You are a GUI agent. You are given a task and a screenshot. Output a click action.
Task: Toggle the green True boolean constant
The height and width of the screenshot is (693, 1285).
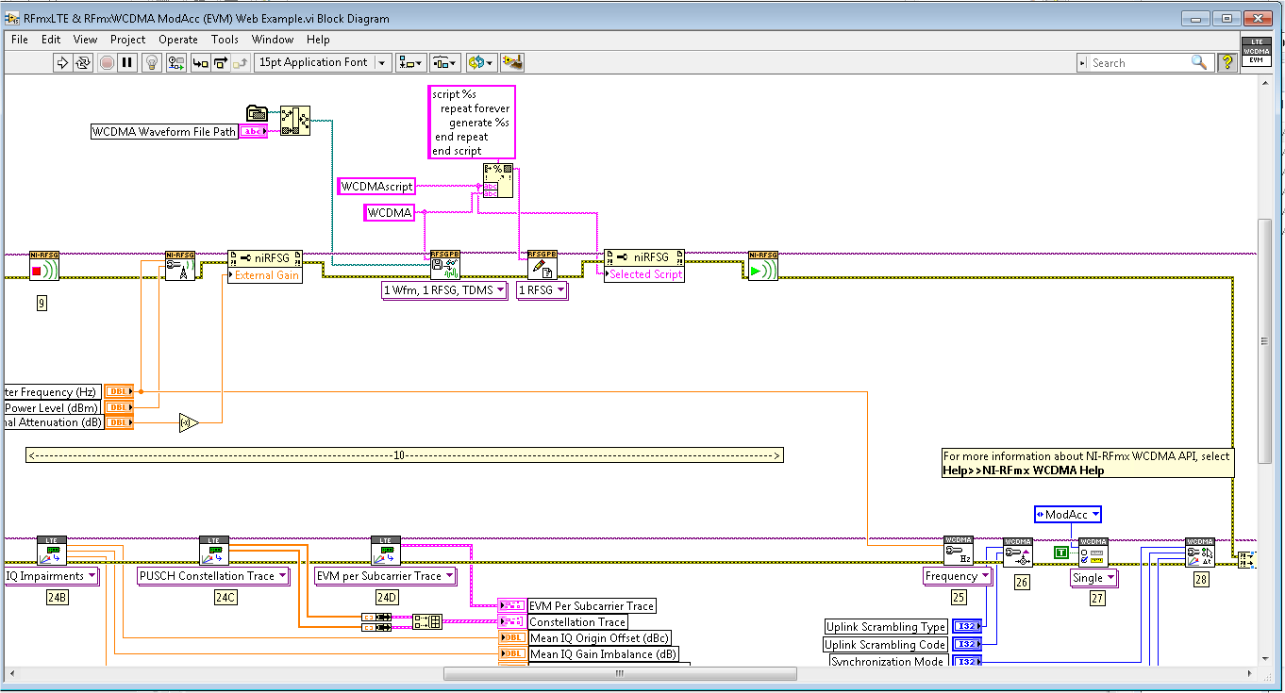click(x=1061, y=552)
